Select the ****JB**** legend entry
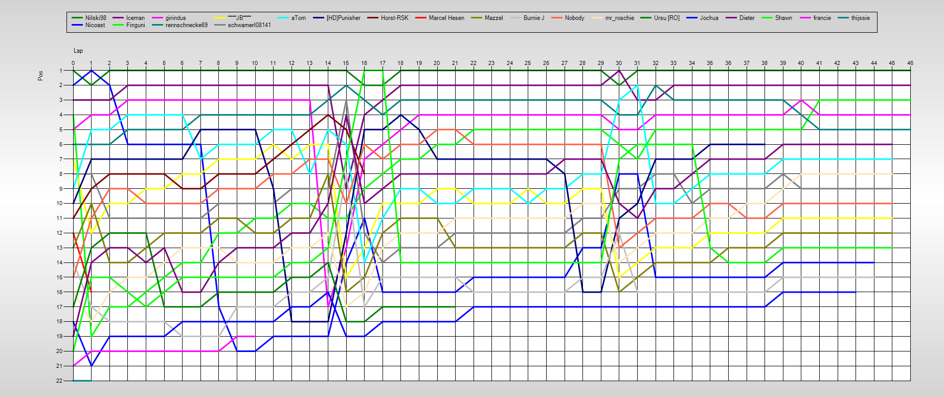Screen dimensions: 944x397 240,18
